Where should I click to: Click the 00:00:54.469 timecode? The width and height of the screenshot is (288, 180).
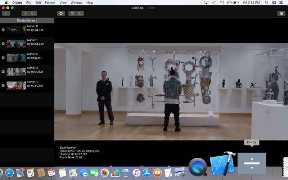[35, 44]
